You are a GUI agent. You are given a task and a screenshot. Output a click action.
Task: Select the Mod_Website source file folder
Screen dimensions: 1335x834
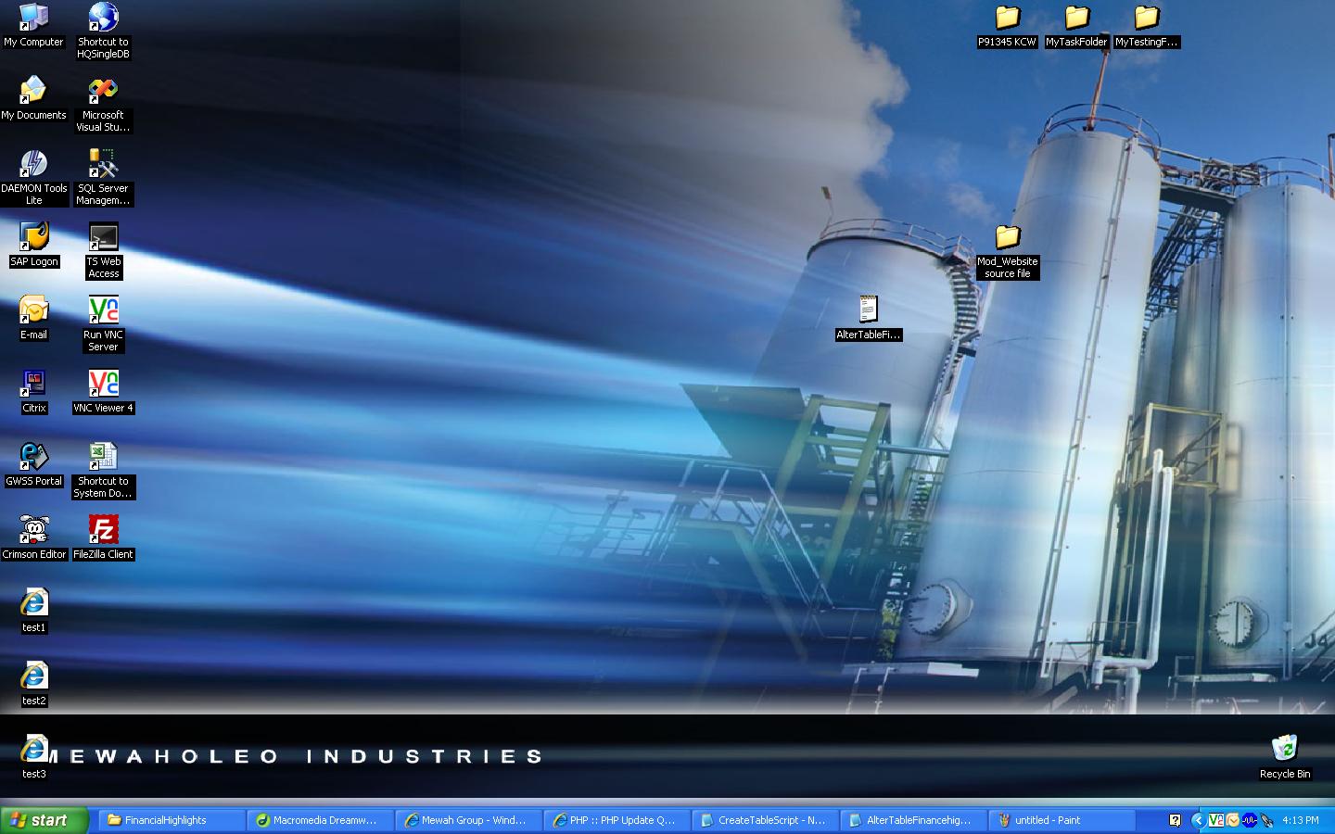click(1007, 238)
